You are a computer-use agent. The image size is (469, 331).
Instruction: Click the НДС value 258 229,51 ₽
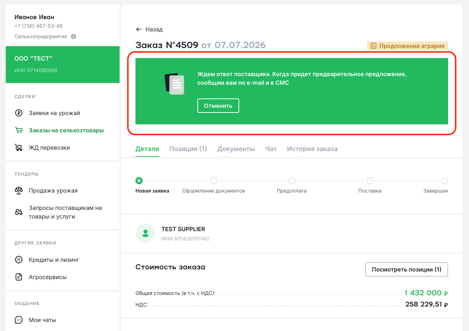tap(426, 304)
